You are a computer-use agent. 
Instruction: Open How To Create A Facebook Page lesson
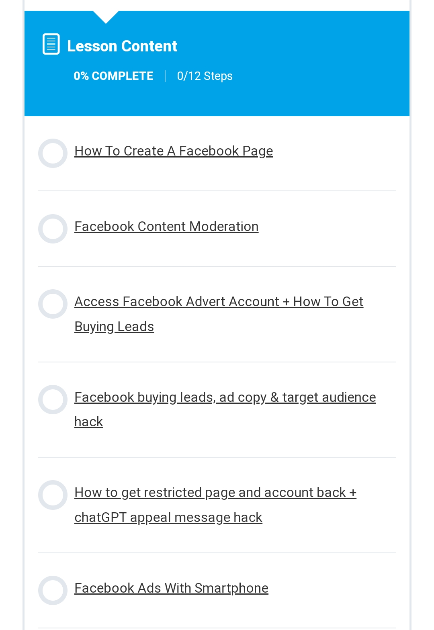tap(174, 151)
